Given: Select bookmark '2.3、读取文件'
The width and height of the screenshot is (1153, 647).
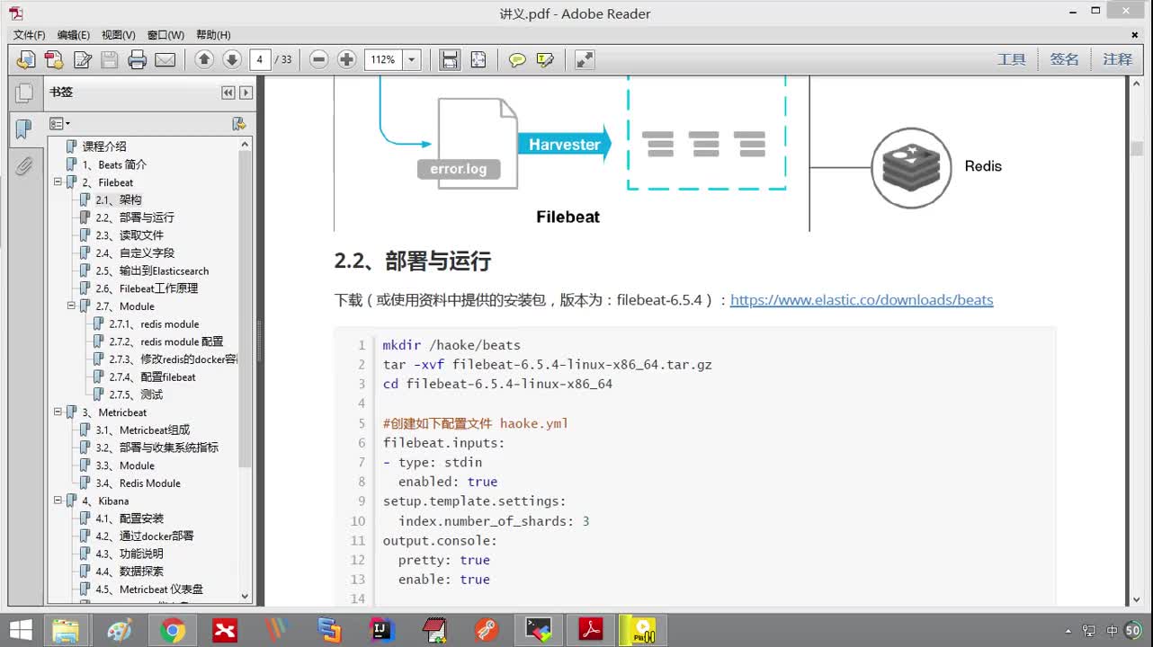Looking at the screenshot, I should point(130,235).
